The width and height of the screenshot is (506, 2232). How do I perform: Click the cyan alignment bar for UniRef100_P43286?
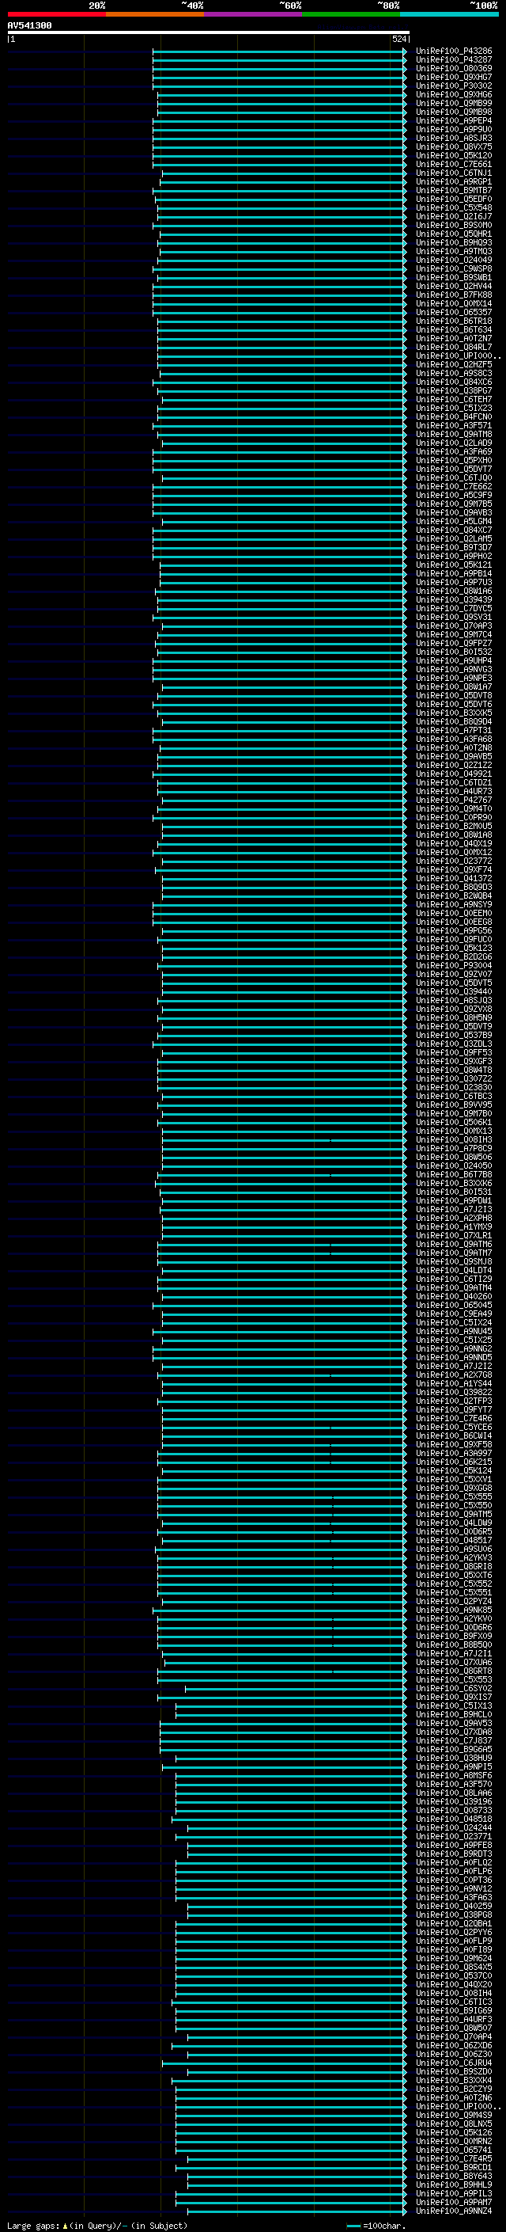pyautogui.click(x=279, y=51)
